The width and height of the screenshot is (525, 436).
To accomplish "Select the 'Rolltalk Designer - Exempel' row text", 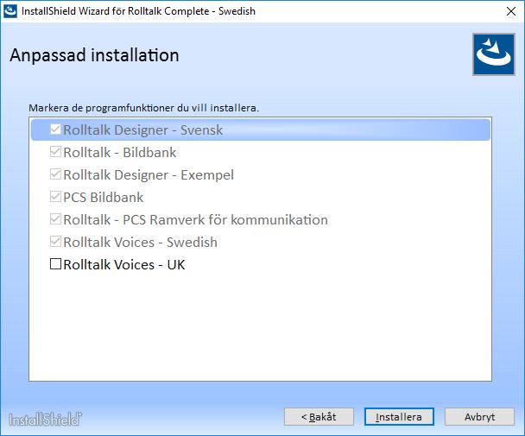I will [149, 174].
